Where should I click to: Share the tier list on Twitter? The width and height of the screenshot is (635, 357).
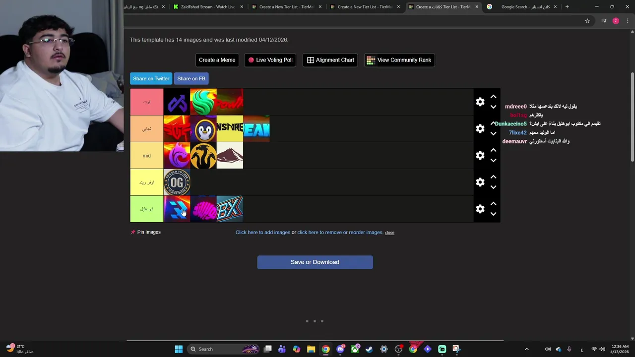pyautogui.click(x=151, y=78)
